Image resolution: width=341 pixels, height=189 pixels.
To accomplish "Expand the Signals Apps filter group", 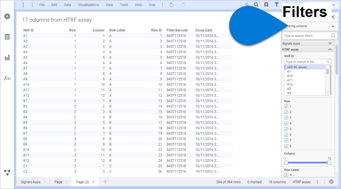I will point(330,44).
